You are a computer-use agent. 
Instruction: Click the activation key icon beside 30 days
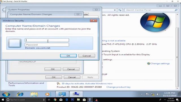point(59,84)
